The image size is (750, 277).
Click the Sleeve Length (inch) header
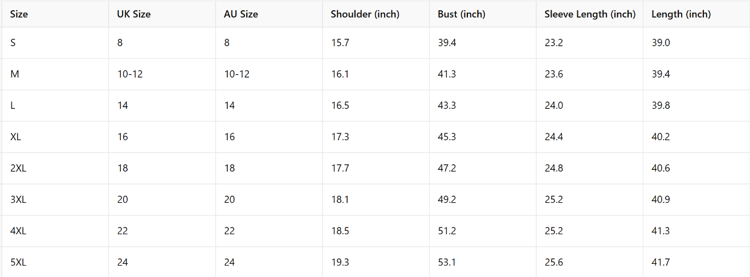590,14
